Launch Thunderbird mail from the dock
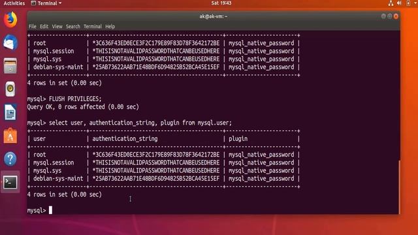418x235 pixels. click(10, 42)
